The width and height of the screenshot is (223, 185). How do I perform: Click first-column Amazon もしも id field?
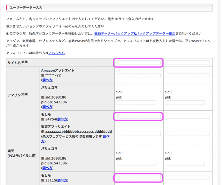(x=139, y=117)
